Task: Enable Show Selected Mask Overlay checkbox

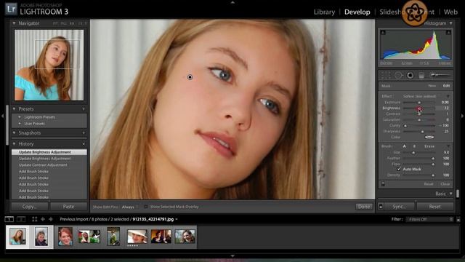Action: [x=146, y=207]
